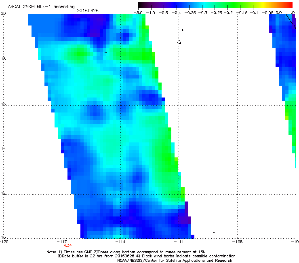This screenshot has height=263, width=299.
Task: Click the latitude axis label '14'
Action: [x=3, y=148]
